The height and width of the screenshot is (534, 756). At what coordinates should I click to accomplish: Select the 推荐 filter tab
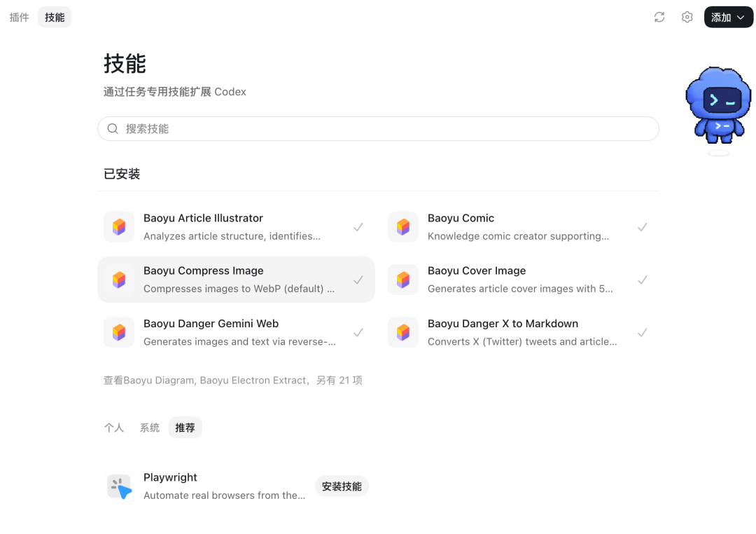(x=185, y=427)
